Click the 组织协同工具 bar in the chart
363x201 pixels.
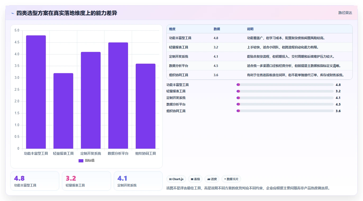click(x=146, y=106)
